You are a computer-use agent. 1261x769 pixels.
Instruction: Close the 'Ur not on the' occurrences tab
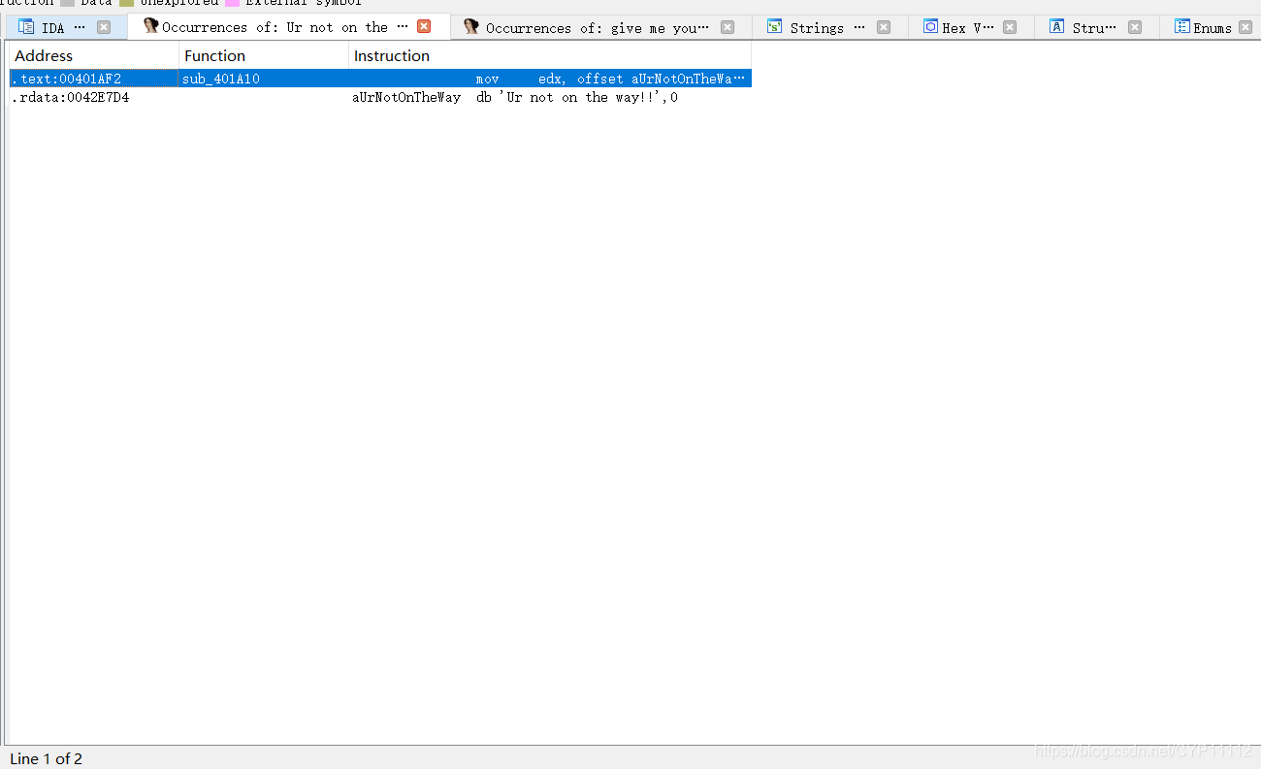[424, 26]
